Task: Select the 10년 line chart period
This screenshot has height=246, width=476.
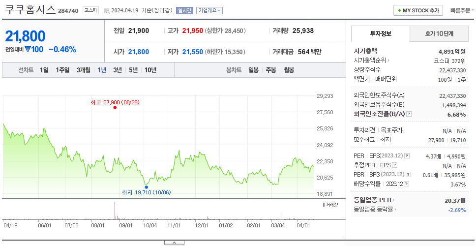Action: 150,70
